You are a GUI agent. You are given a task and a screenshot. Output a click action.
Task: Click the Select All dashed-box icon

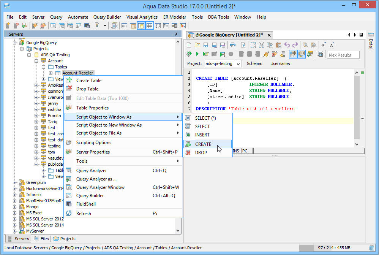click(x=253, y=45)
